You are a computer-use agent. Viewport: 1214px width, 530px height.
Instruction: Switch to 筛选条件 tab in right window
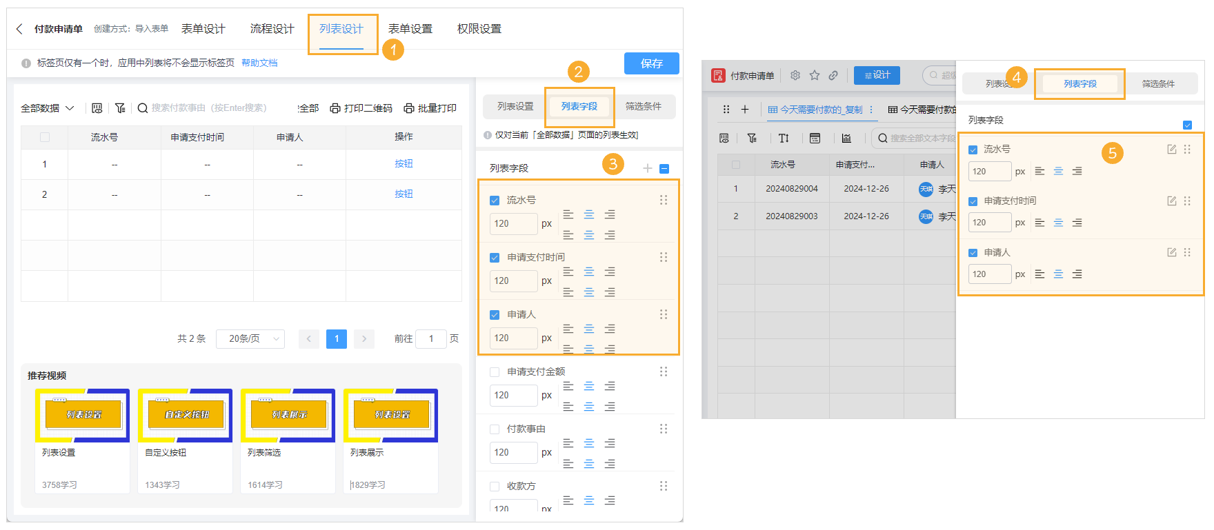pyautogui.click(x=1158, y=83)
